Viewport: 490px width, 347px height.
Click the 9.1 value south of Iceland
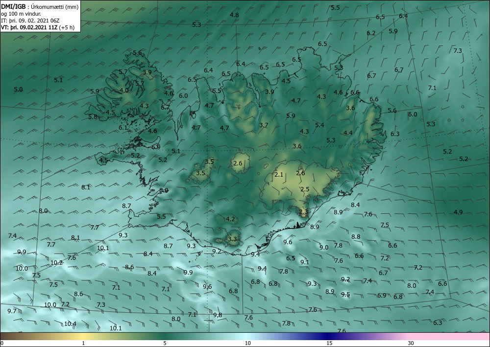[x=305, y=262]
